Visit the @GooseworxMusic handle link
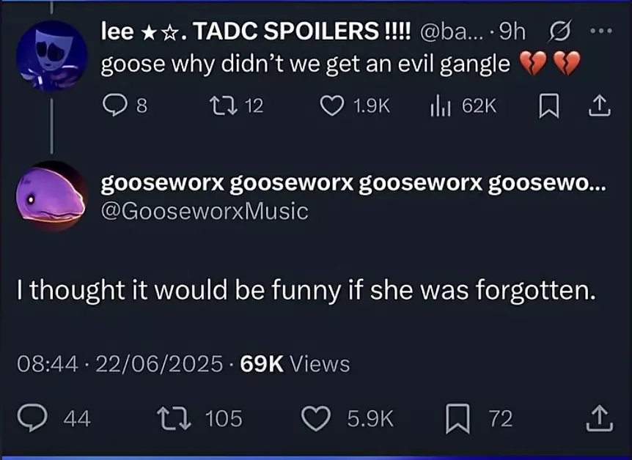 205,211
